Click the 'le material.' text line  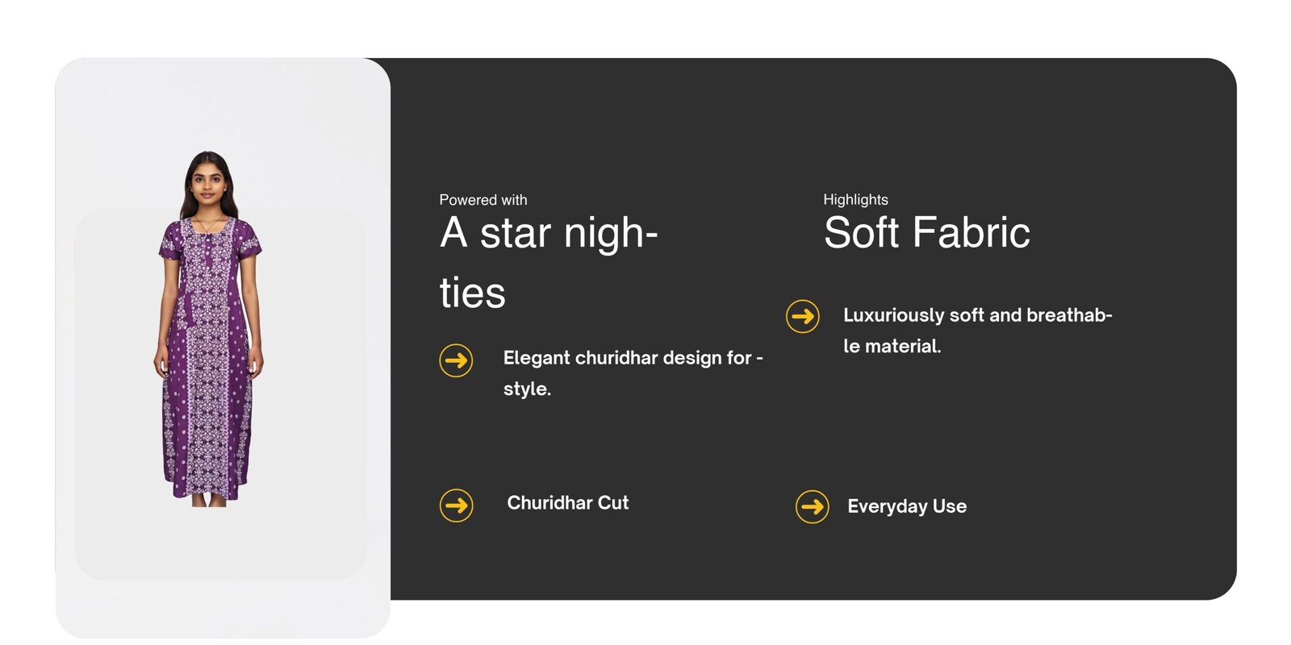[892, 347]
